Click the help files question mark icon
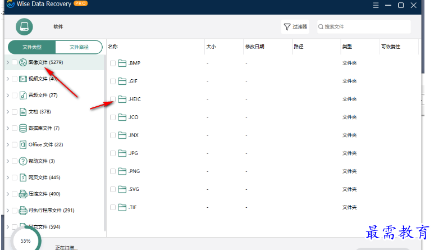 click(23, 161)
